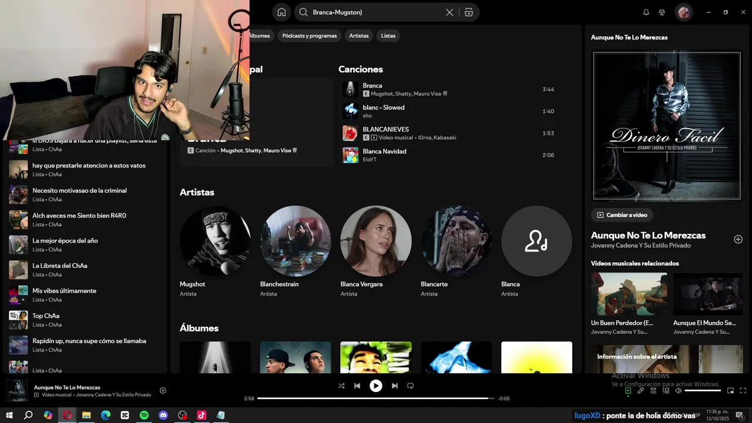Enter full screen mode icon
The width and height of the screenshot is (752, 423).
[x=743, y=391]
